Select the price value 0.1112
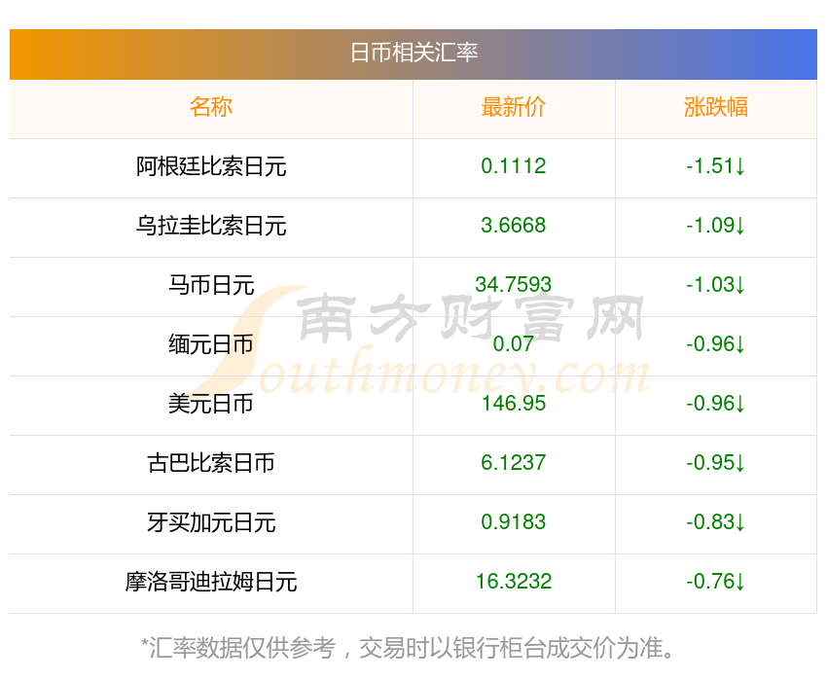 (x=513, y=166)
